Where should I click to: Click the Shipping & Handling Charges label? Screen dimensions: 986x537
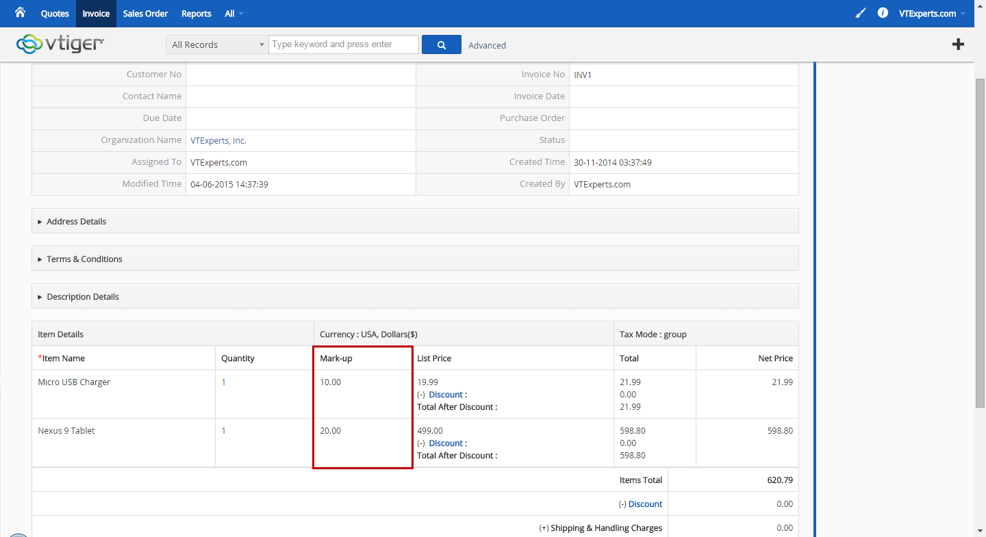[x=606, y=528]
